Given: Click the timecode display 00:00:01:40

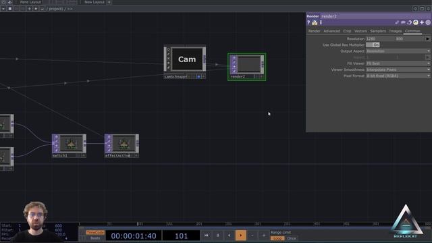Looking at the screenshot, I should [134, 236].
